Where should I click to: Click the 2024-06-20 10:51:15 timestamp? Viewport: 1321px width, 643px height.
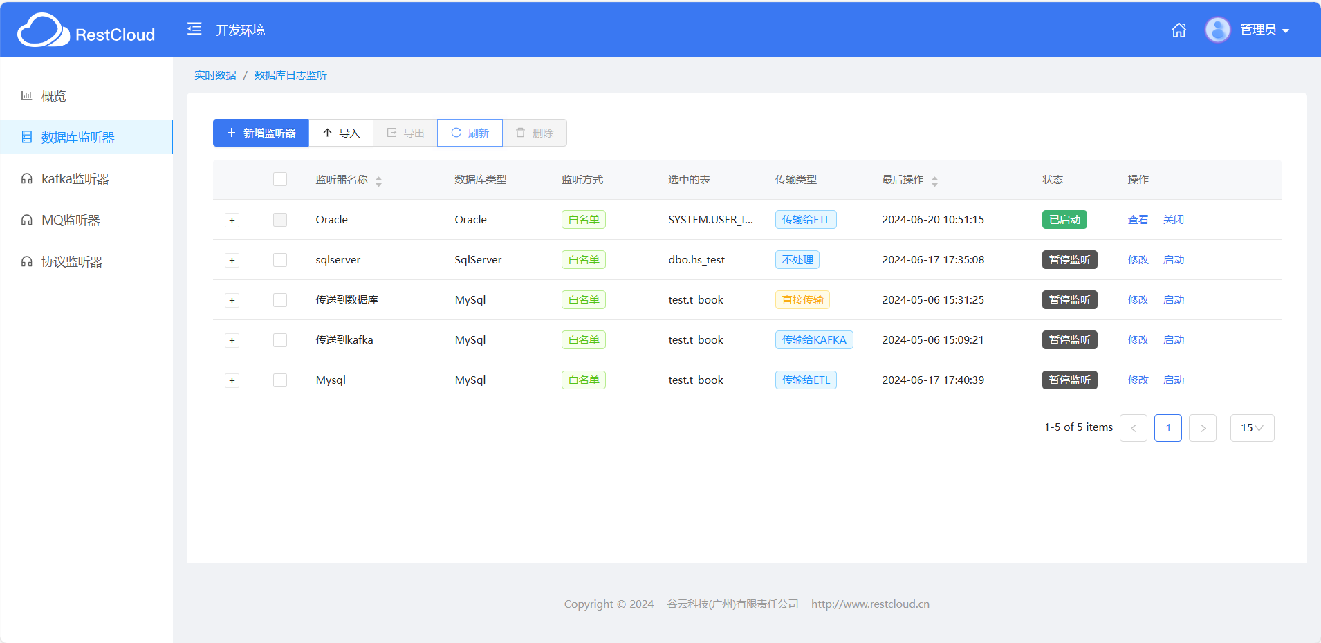(933, 219)
